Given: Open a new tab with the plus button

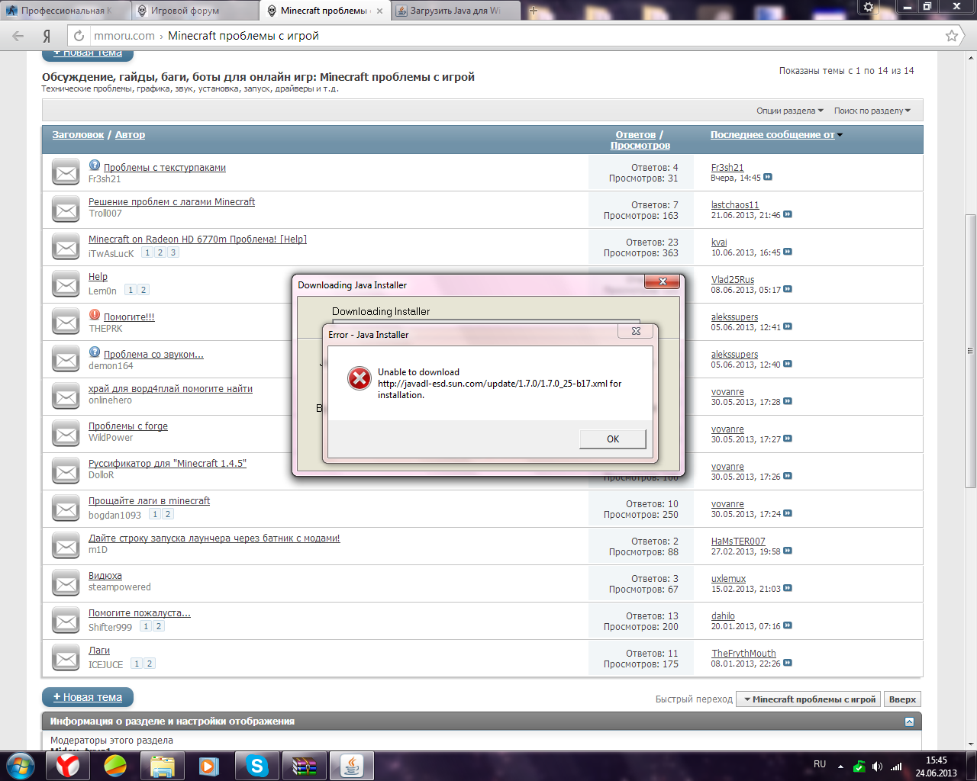Looking at the screenshot, I should [534, 11].
